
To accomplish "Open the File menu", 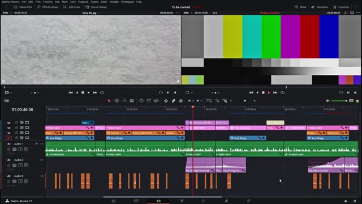I will 24,2.
